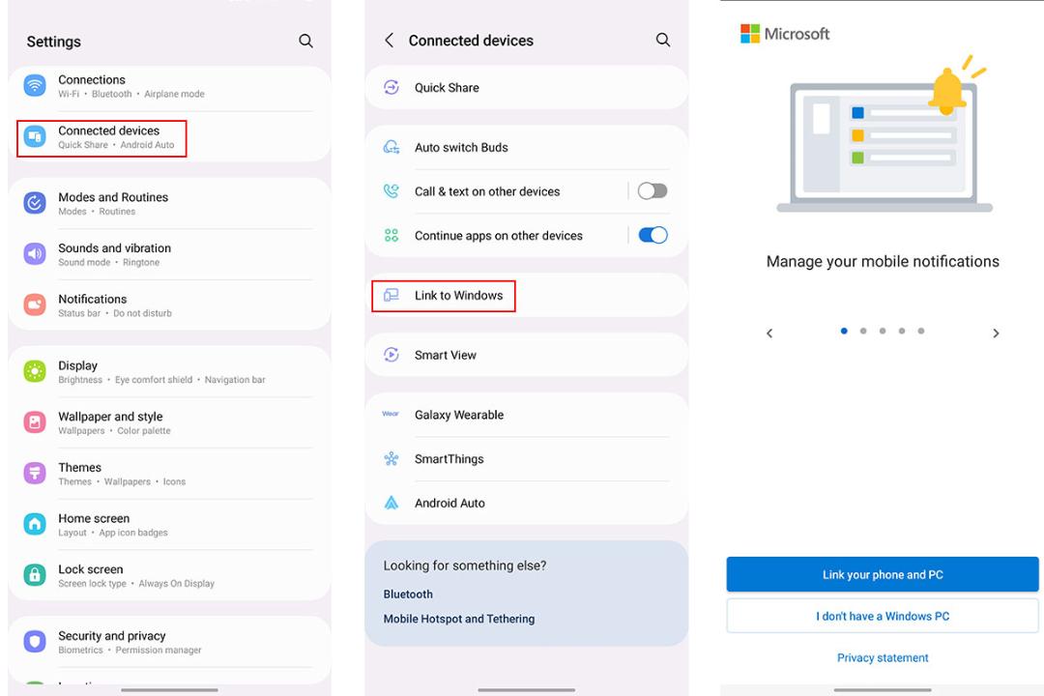Tap the Wallpaper and style icon
The image size is (1044, 696).
35,422
